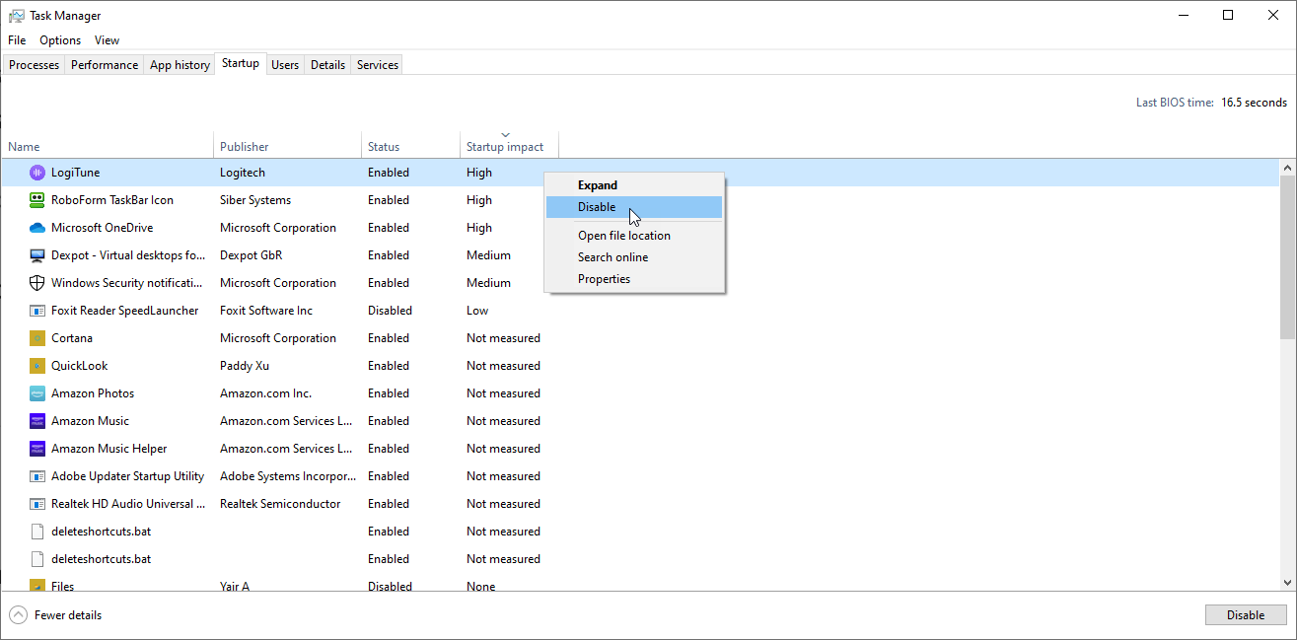
Task: Sort by Startup impact column header
Action: click(505, 147)
